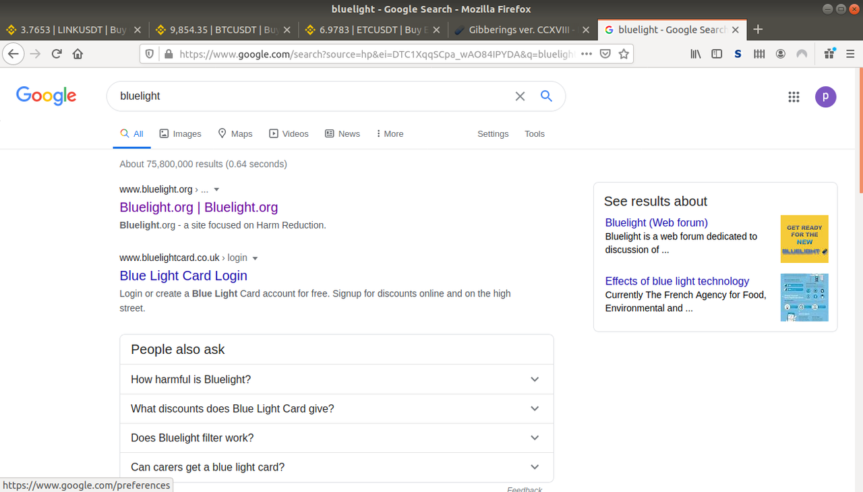
Task: Open site security padlock info
Action: click(x=168, y=54)
